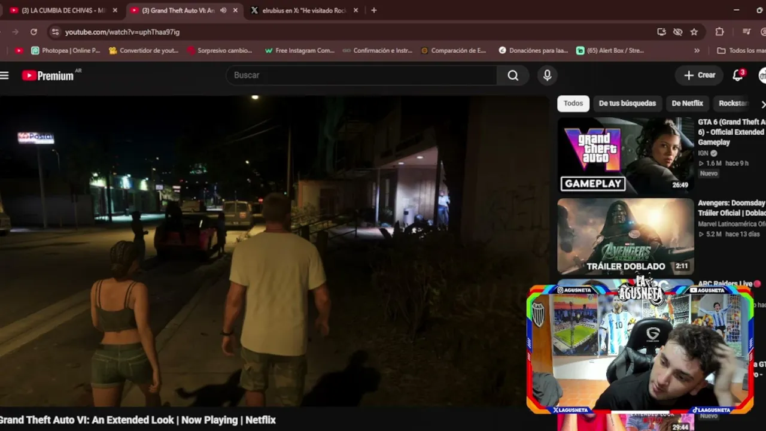Open the Convertidor de yout... bookmark

coord(144,51)
